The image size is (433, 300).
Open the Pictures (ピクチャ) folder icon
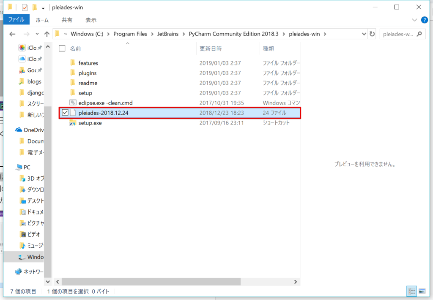pos(22,223)
